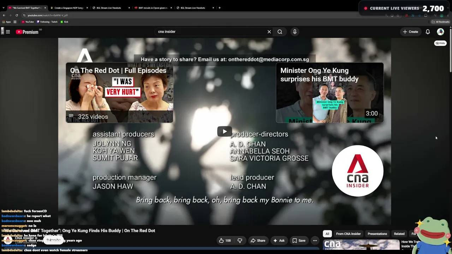Open the account avatar menu
The image size is (452, 254).
click(440, 32)
